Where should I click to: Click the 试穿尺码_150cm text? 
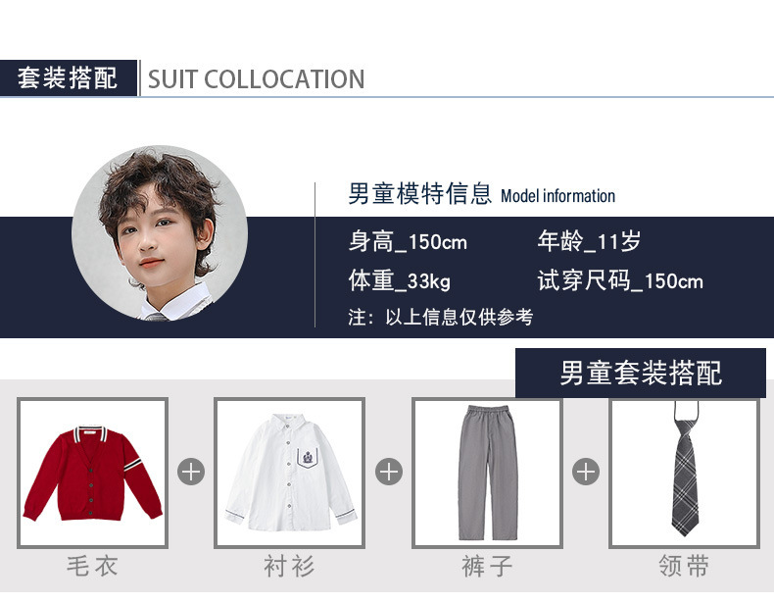click(620, 281)
